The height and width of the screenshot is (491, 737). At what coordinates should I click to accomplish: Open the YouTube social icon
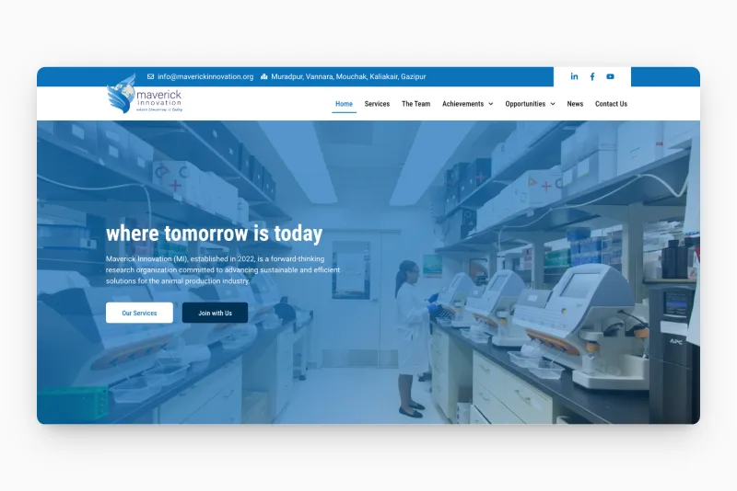coord(610,76)
